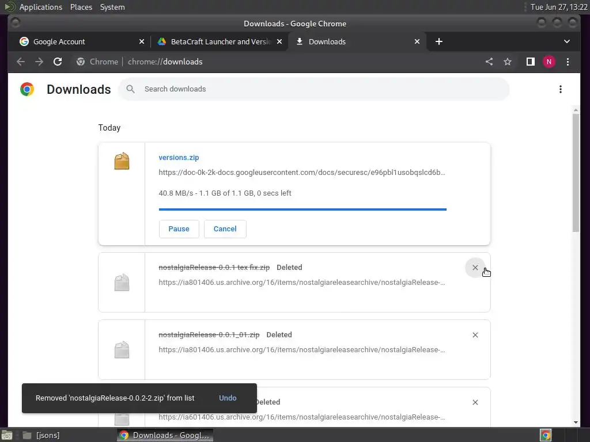
Task: Click the versions.zip package file icon
Action: coord(122,161)
